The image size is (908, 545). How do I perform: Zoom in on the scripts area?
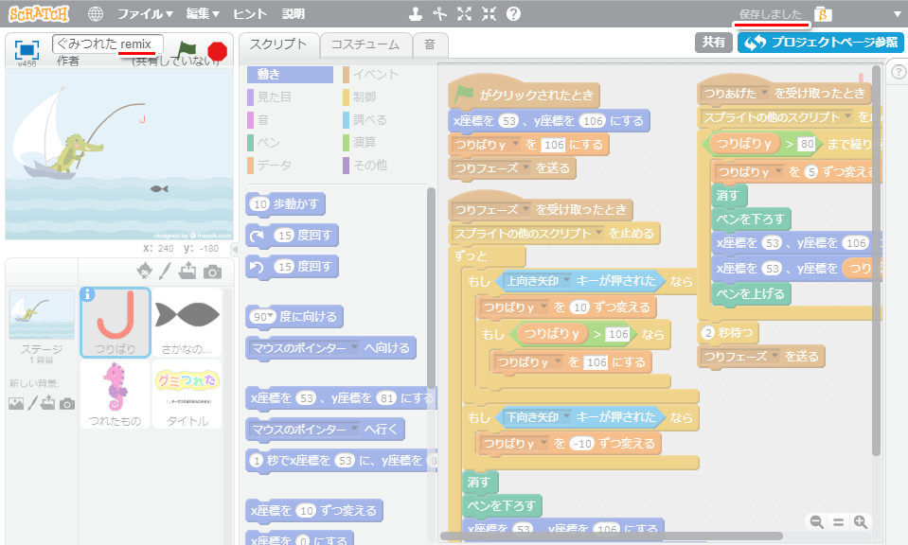(861, 522)
